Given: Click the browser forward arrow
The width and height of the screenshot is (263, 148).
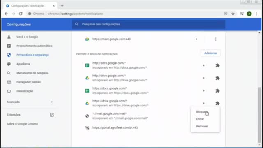Looking at the screenshot, I should tap(14, 14).
